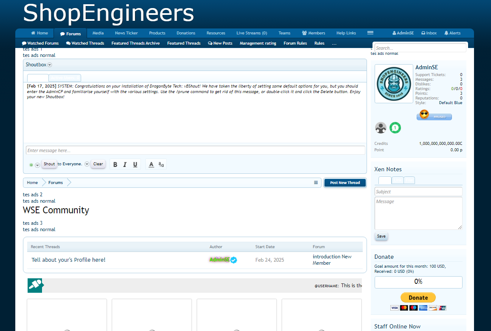491x331 pixels.
Task: View Alerts notifications
Action: tap(452, 33)
